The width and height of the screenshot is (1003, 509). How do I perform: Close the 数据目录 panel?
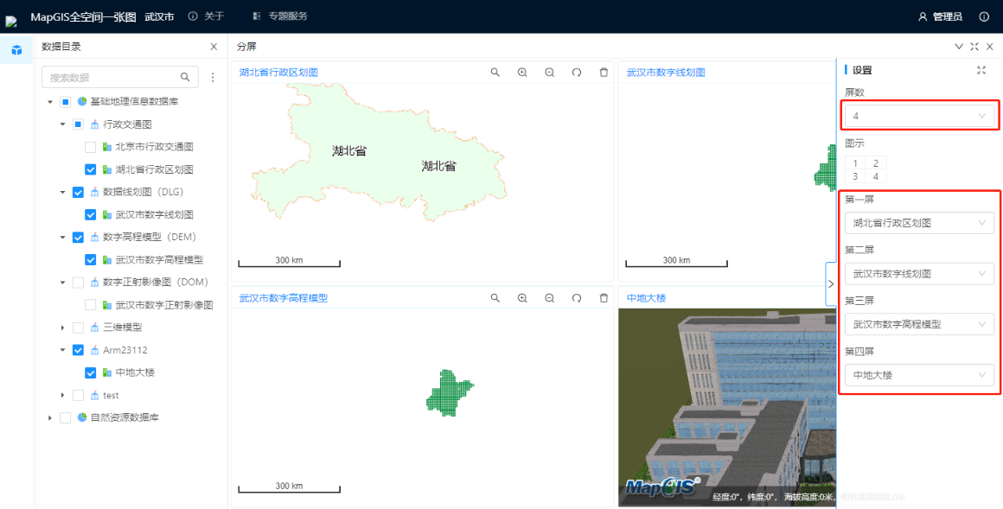point(214,47)
